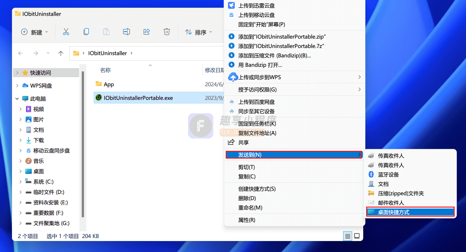The width and height of the screenshot is (466, 252).
Task: Click the Bandizip icon beside 用 Bandizip 打开
Action: (x=231, y=65)
